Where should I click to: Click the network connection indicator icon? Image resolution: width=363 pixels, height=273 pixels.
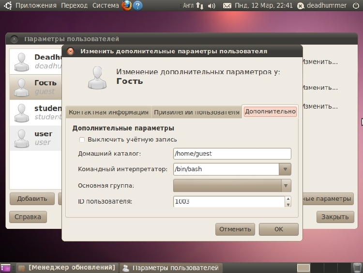click(200, 6)
